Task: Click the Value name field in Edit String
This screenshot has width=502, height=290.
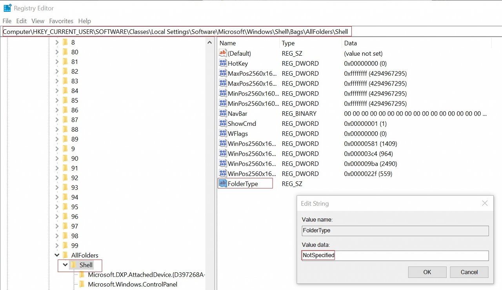Action: (x=395, y=230)
